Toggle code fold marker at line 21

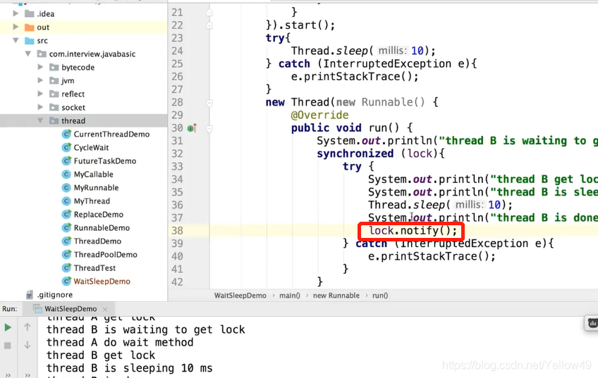point(209,13)
